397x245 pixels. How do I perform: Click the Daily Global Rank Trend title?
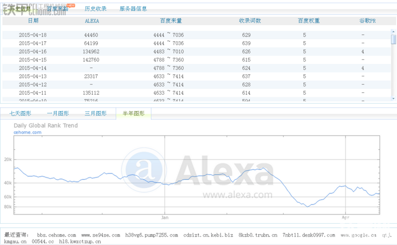click(x=46, y=125)
